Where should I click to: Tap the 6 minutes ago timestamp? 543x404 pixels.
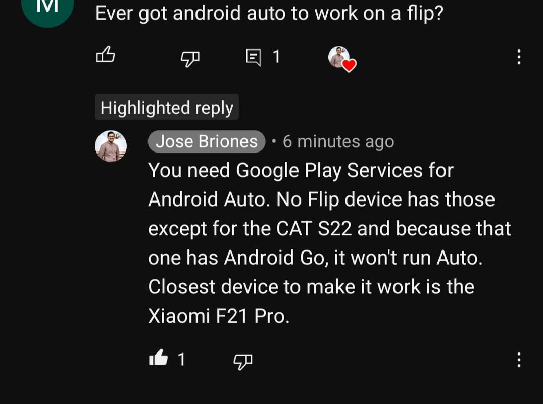point(338,141)
